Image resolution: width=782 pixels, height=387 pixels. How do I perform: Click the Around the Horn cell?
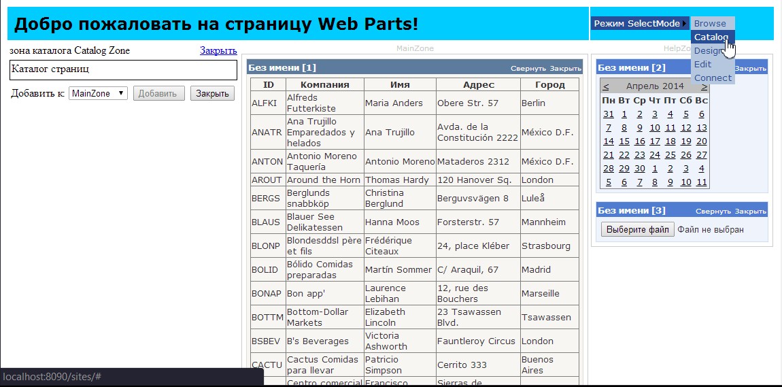coord(323,180)
